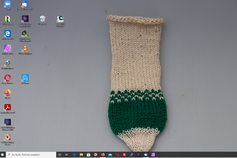
Task: Click the Affinity Photo desktop icon
Action: [7, 48]
